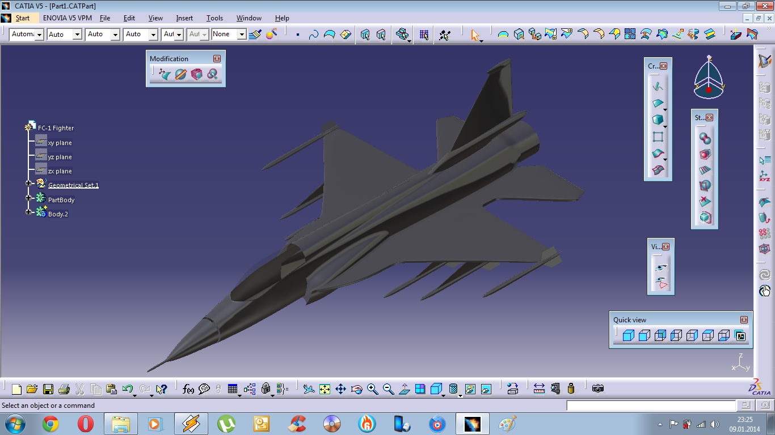Screen dimensions: 775x435
Task: Click the Fit All In icon
Action: tap(325, 389)
